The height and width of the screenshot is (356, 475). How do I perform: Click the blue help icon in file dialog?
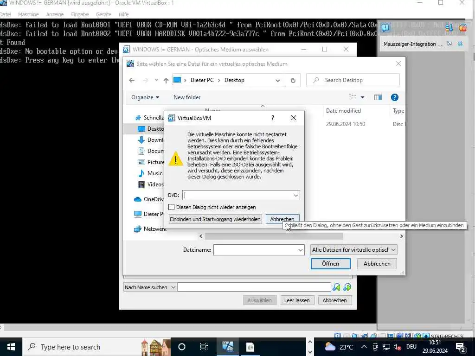point(394,97)
